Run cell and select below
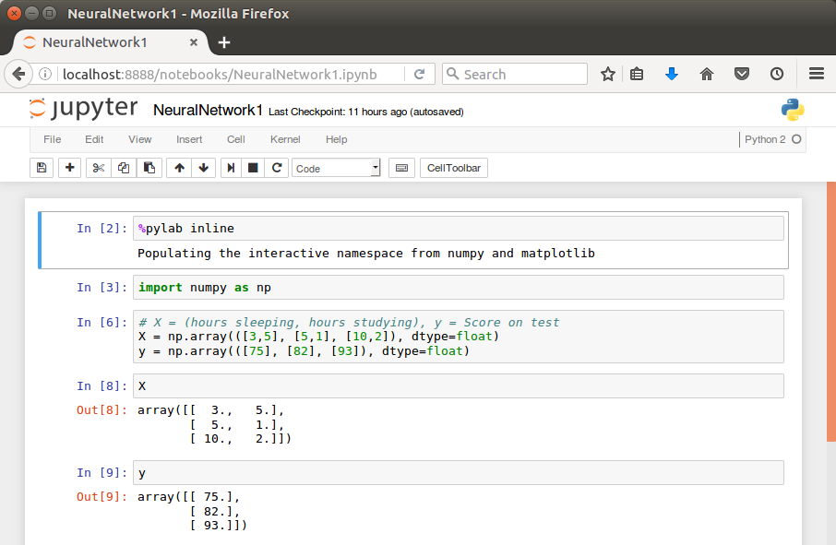This screenshot has height=545, width=836. (x=231, y=168)
